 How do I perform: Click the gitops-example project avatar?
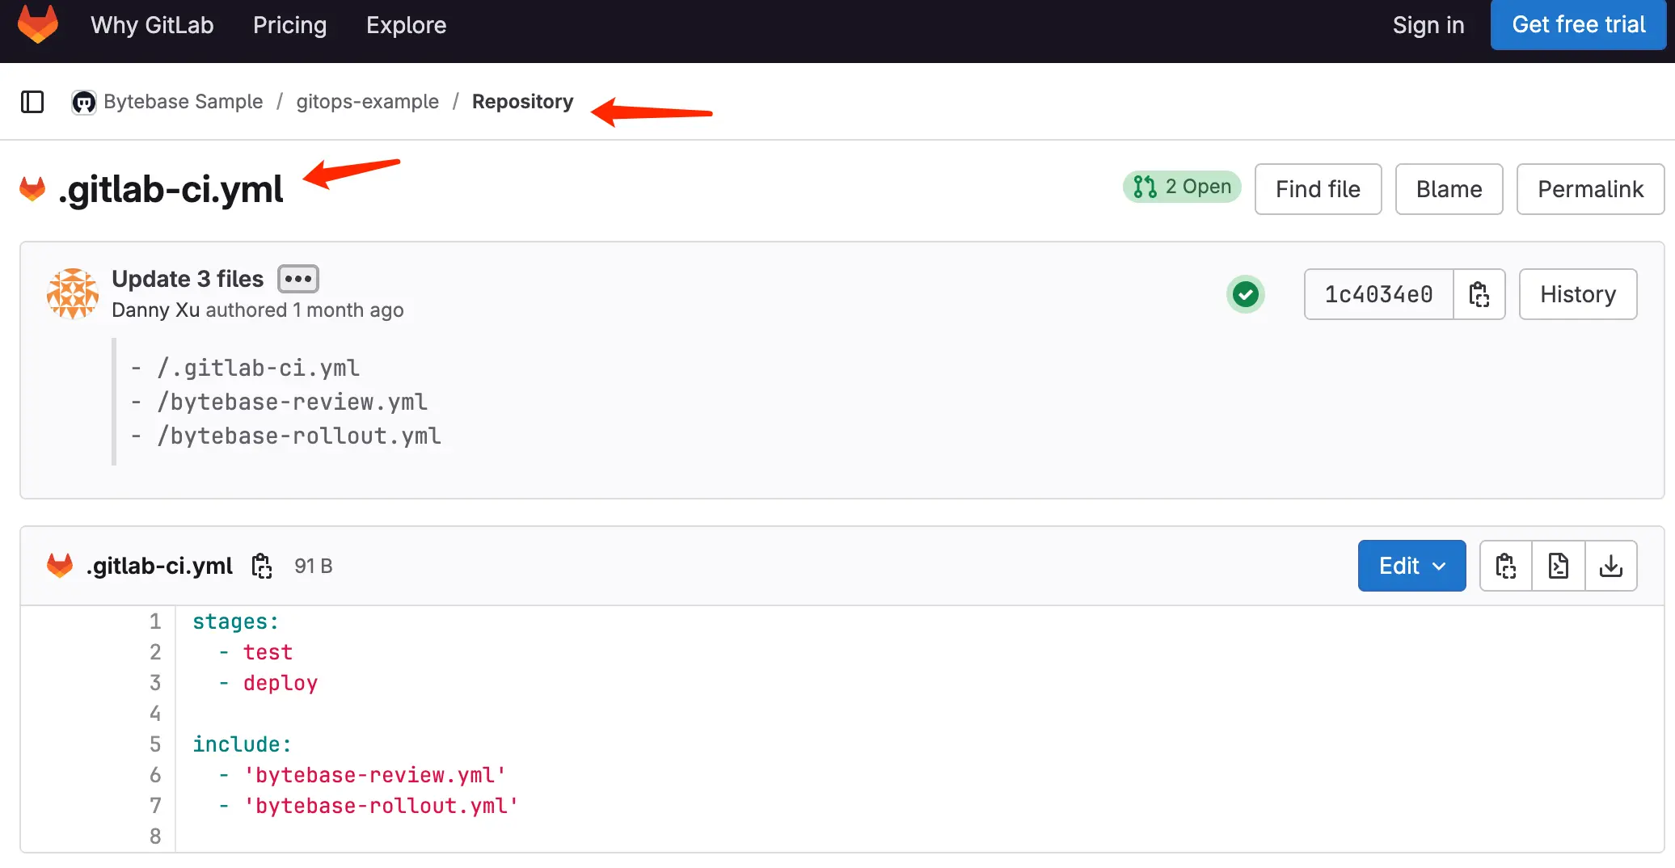(x=83, y=102)
